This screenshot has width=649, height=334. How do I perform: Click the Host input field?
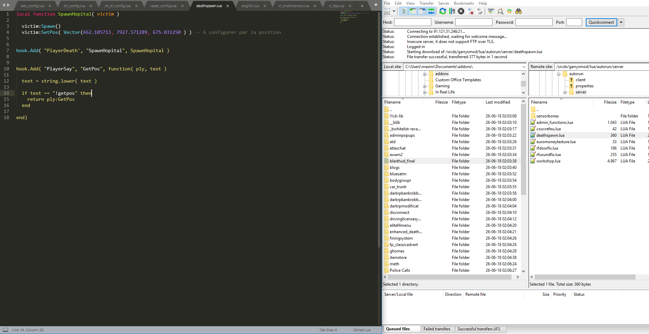[412, 22]
